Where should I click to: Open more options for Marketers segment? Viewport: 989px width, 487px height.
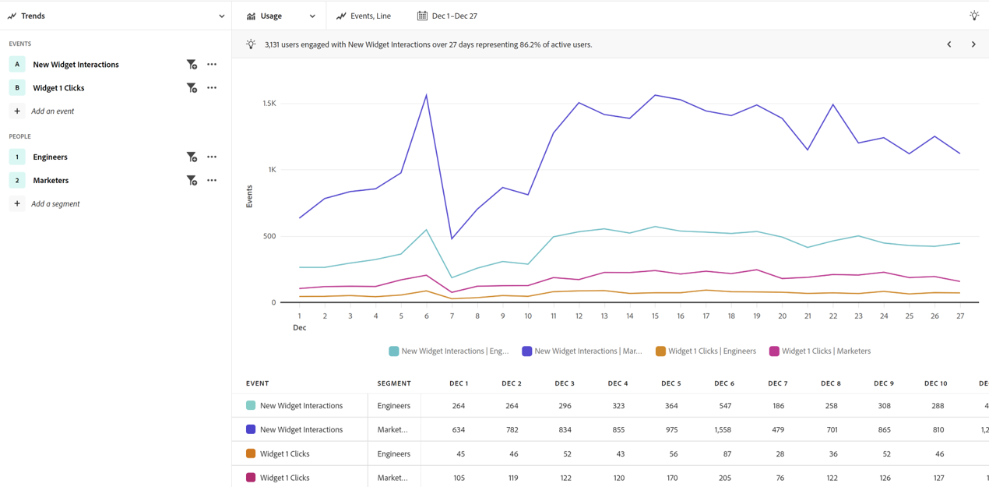212,181
